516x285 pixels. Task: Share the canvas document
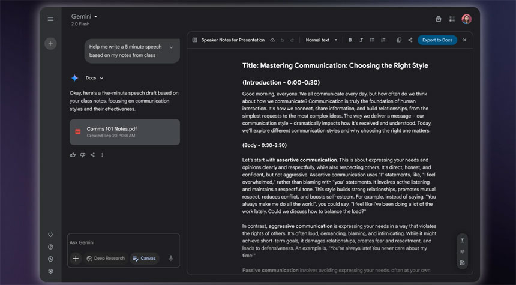pos(410,40)
